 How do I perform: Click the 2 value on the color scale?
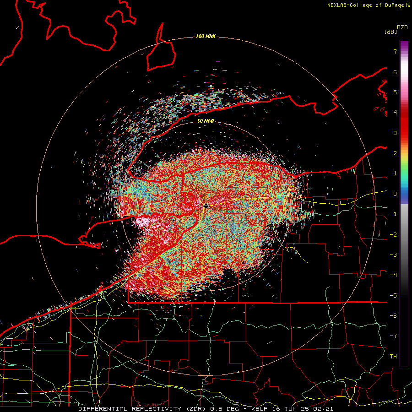click(x=395, y=153)
